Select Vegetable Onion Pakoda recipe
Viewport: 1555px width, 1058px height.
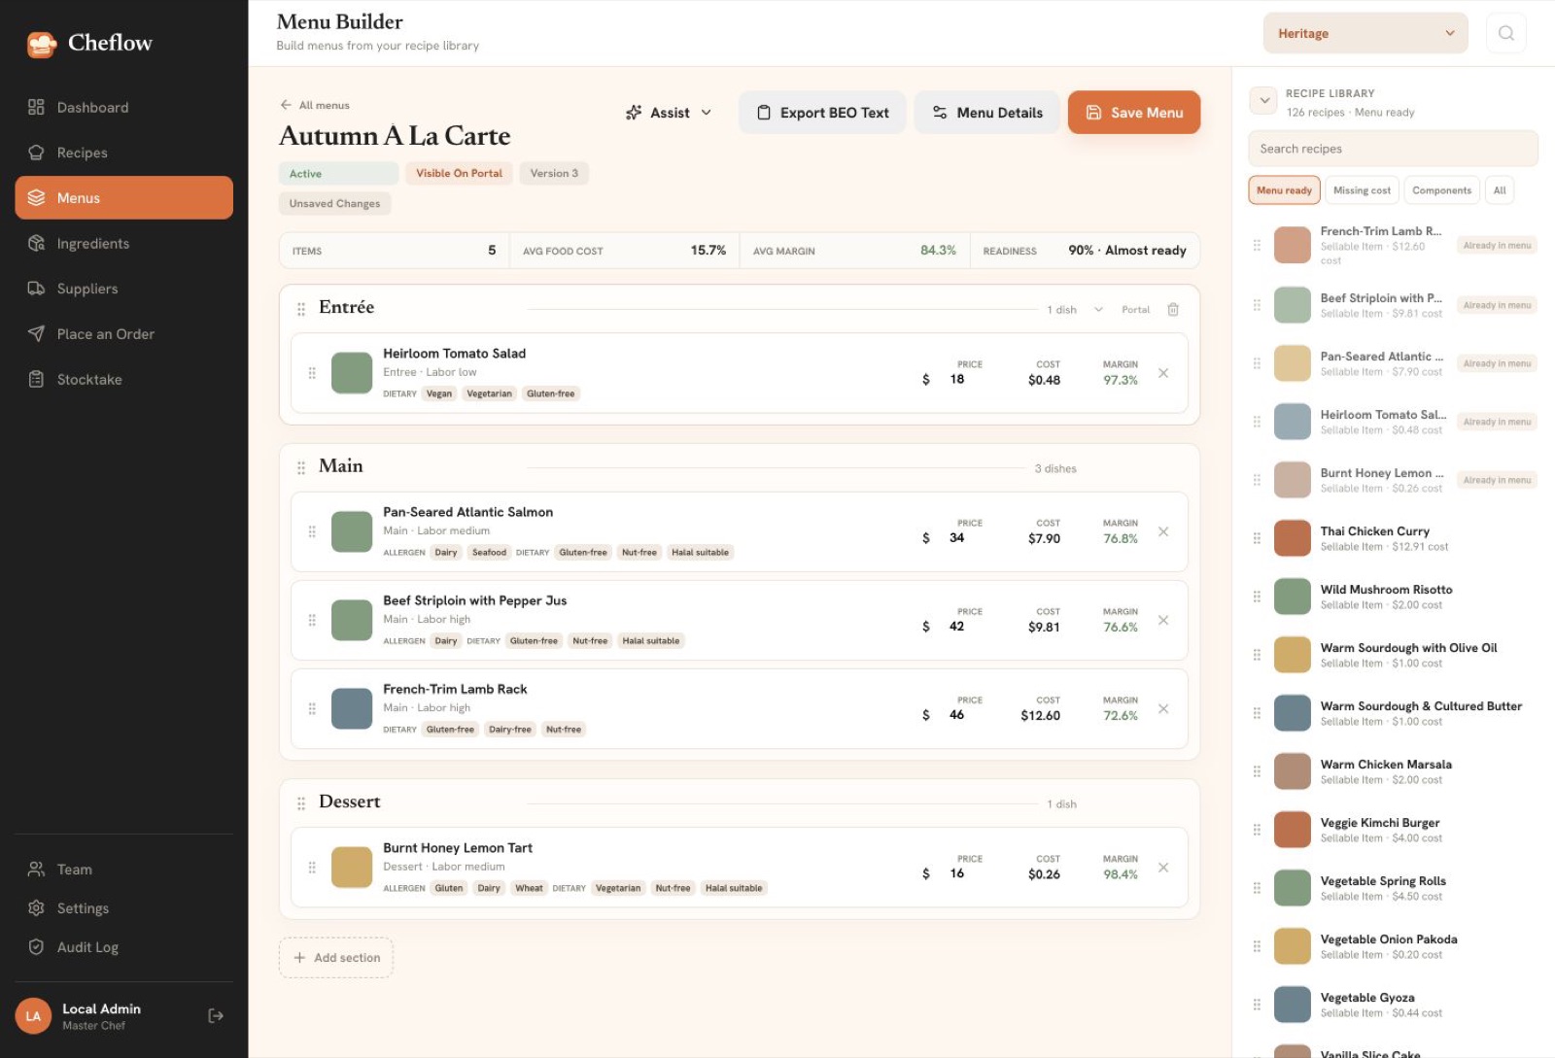click(x=1393, y=946)
